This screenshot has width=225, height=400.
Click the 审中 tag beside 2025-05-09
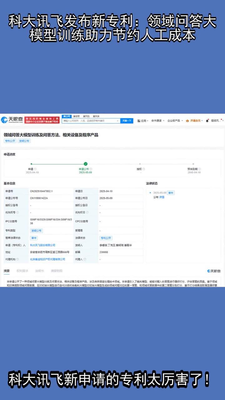(x=171, y=193)
